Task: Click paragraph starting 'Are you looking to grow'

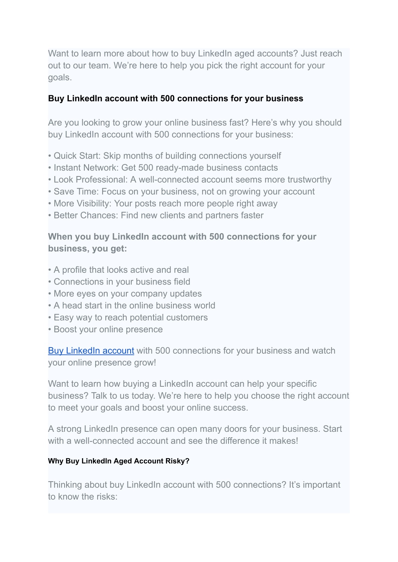Action: pos(195,129)
